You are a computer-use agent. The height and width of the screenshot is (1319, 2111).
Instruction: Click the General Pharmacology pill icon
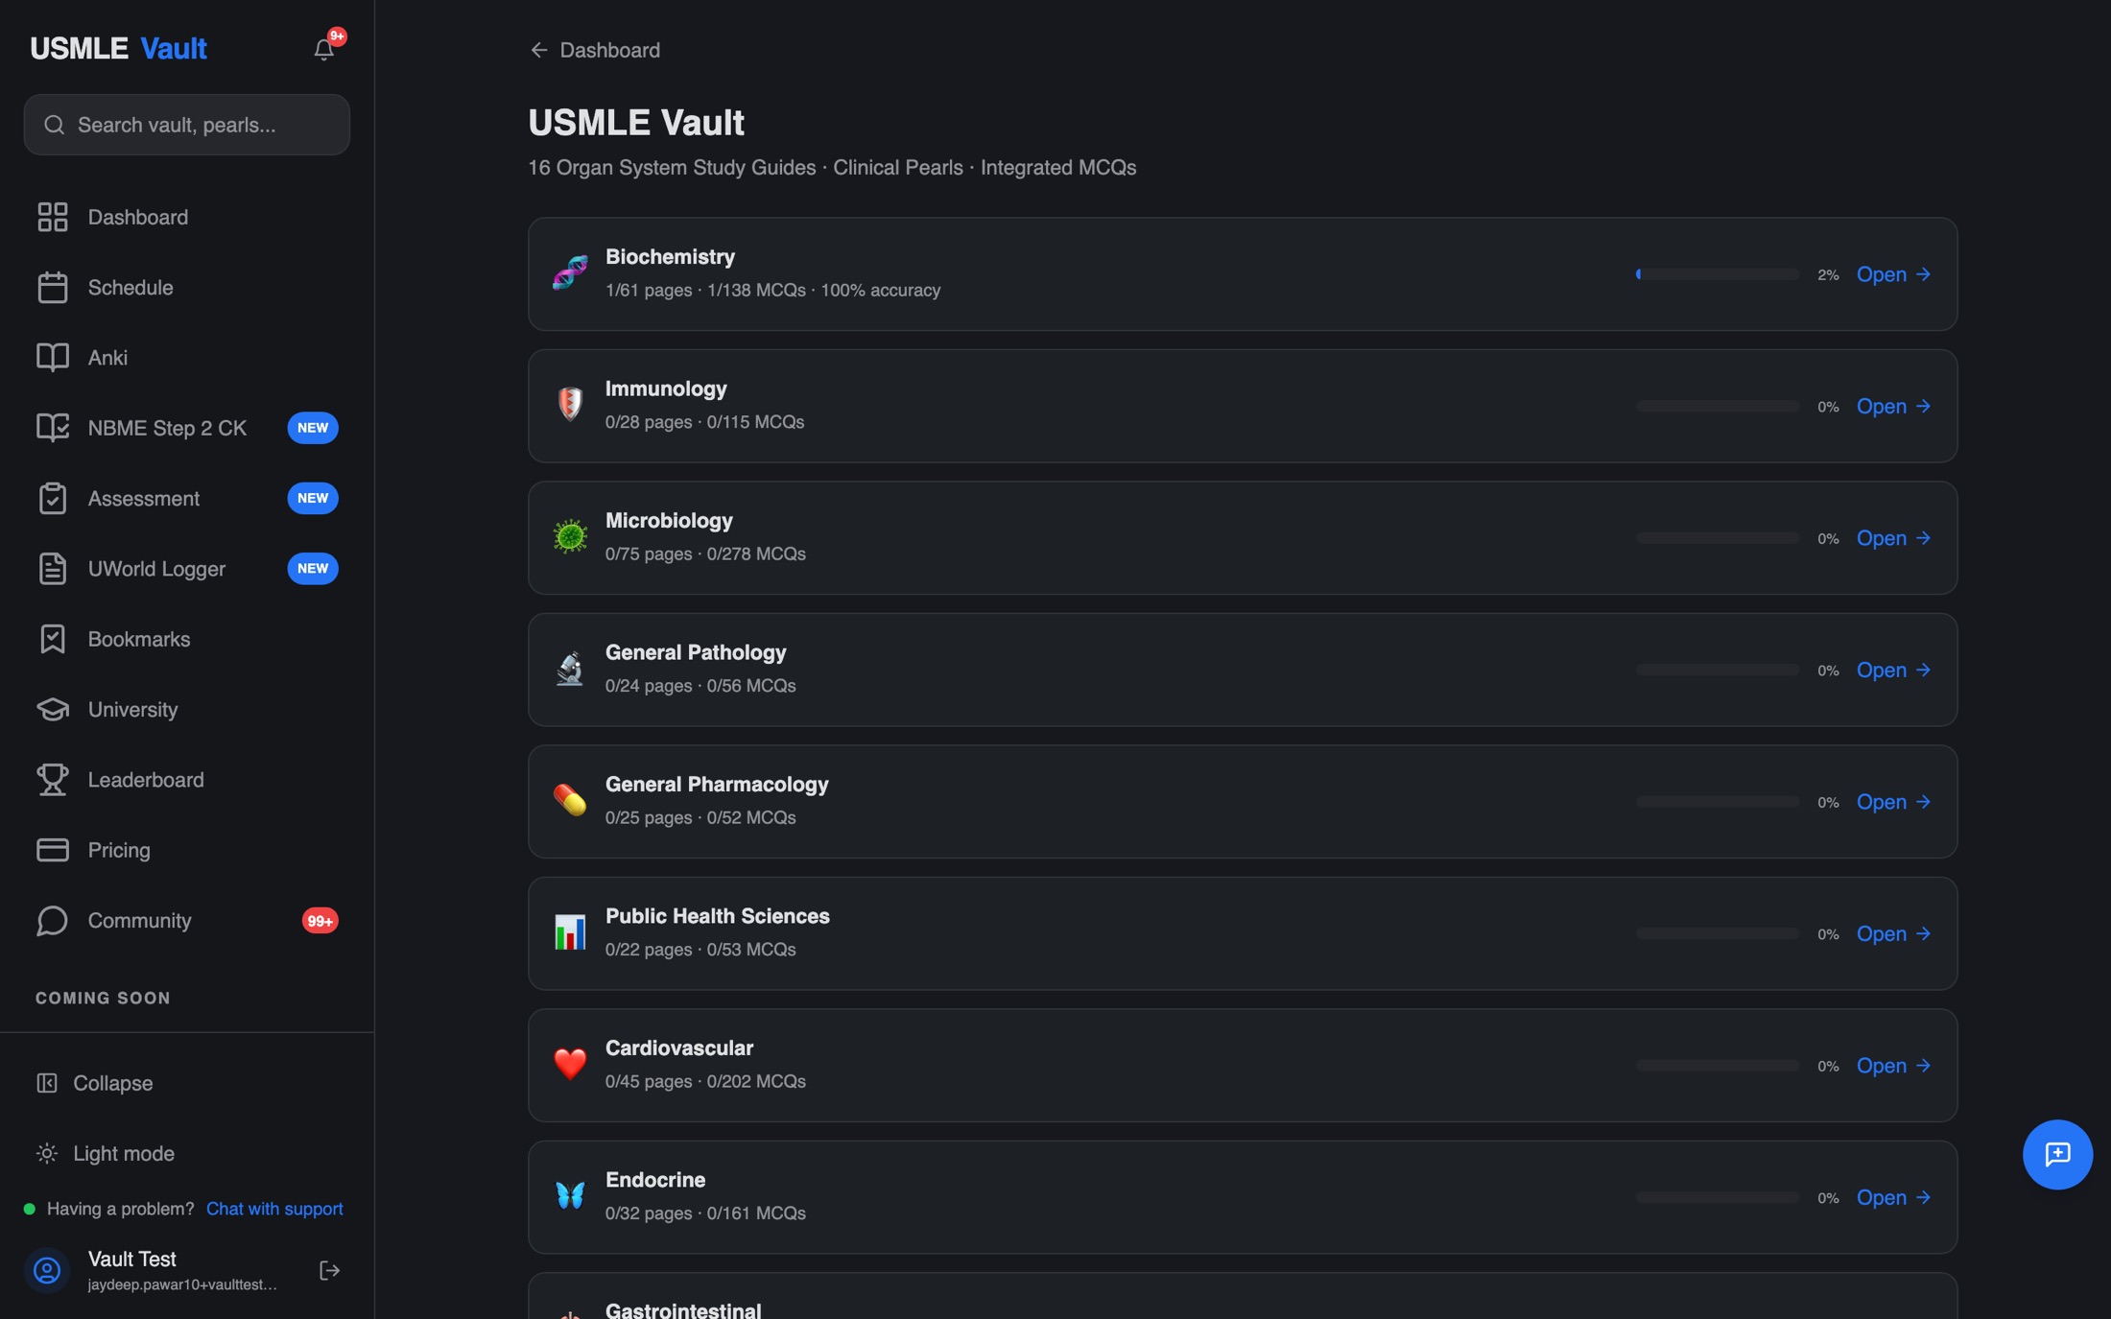pos(570,800)
